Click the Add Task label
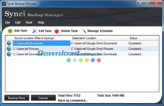This screenshot has width=164, height=106. 20,31
